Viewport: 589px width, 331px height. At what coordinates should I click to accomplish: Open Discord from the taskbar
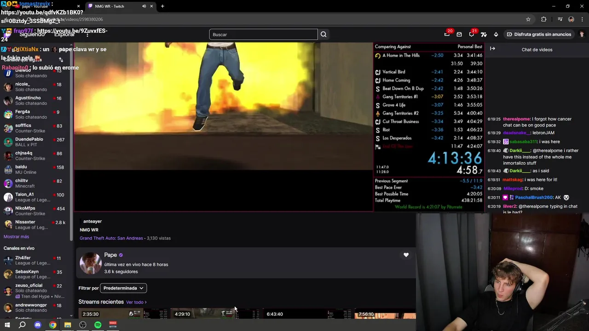pyautogui.click(x=38, y=325)
